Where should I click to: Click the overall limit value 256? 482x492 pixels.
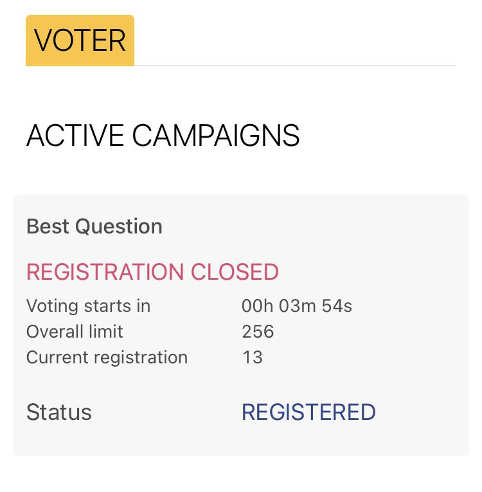point(258,331)
